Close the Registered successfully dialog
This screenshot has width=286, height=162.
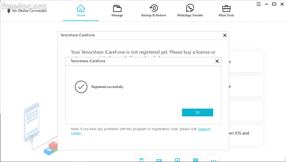coord(217,61)
